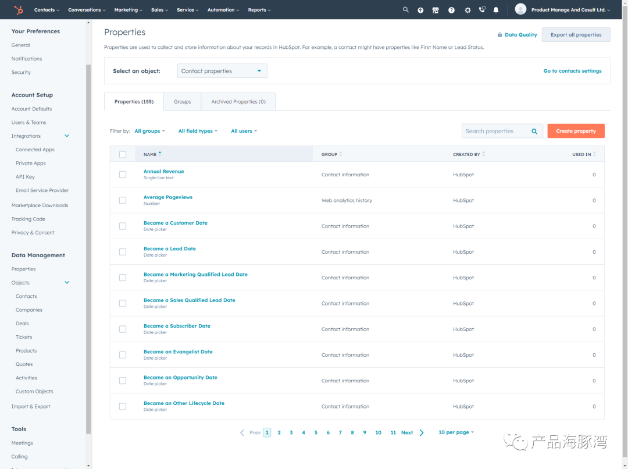Image resolution: width=628 pixels, height=469 pixels.
Task: Open the help question mark icon
Action: coord(451,10)
